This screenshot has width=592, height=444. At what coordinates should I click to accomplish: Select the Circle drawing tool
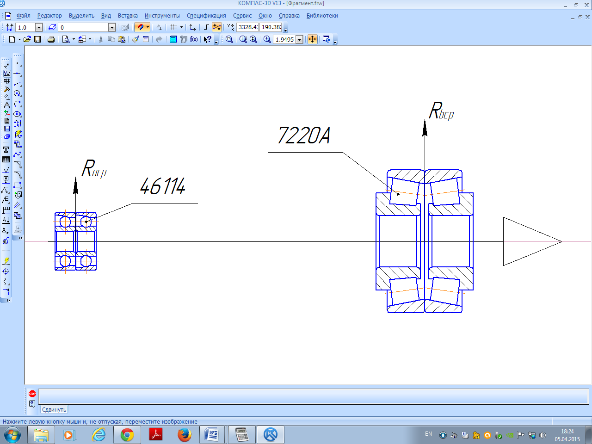coord(17,93)
